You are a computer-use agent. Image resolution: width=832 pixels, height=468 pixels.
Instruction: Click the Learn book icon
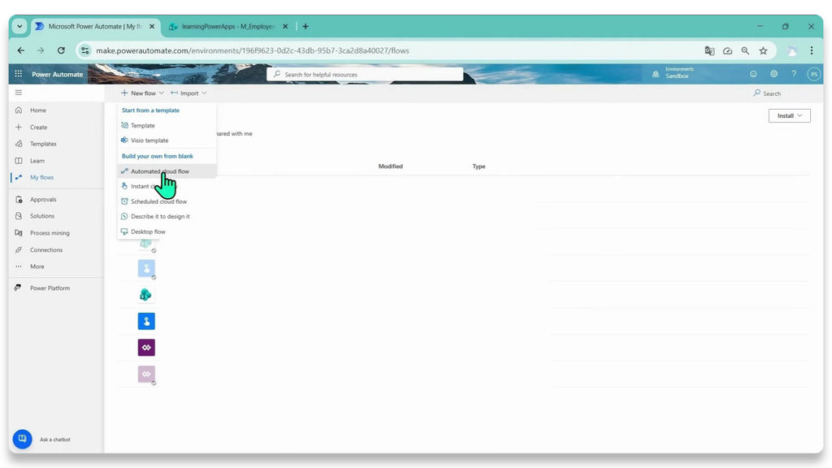tap(19, 161)
